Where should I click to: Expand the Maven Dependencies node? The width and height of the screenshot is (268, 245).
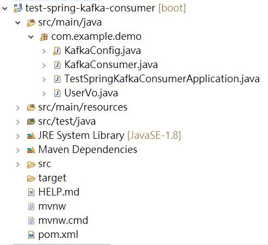(x=18, y=150)
